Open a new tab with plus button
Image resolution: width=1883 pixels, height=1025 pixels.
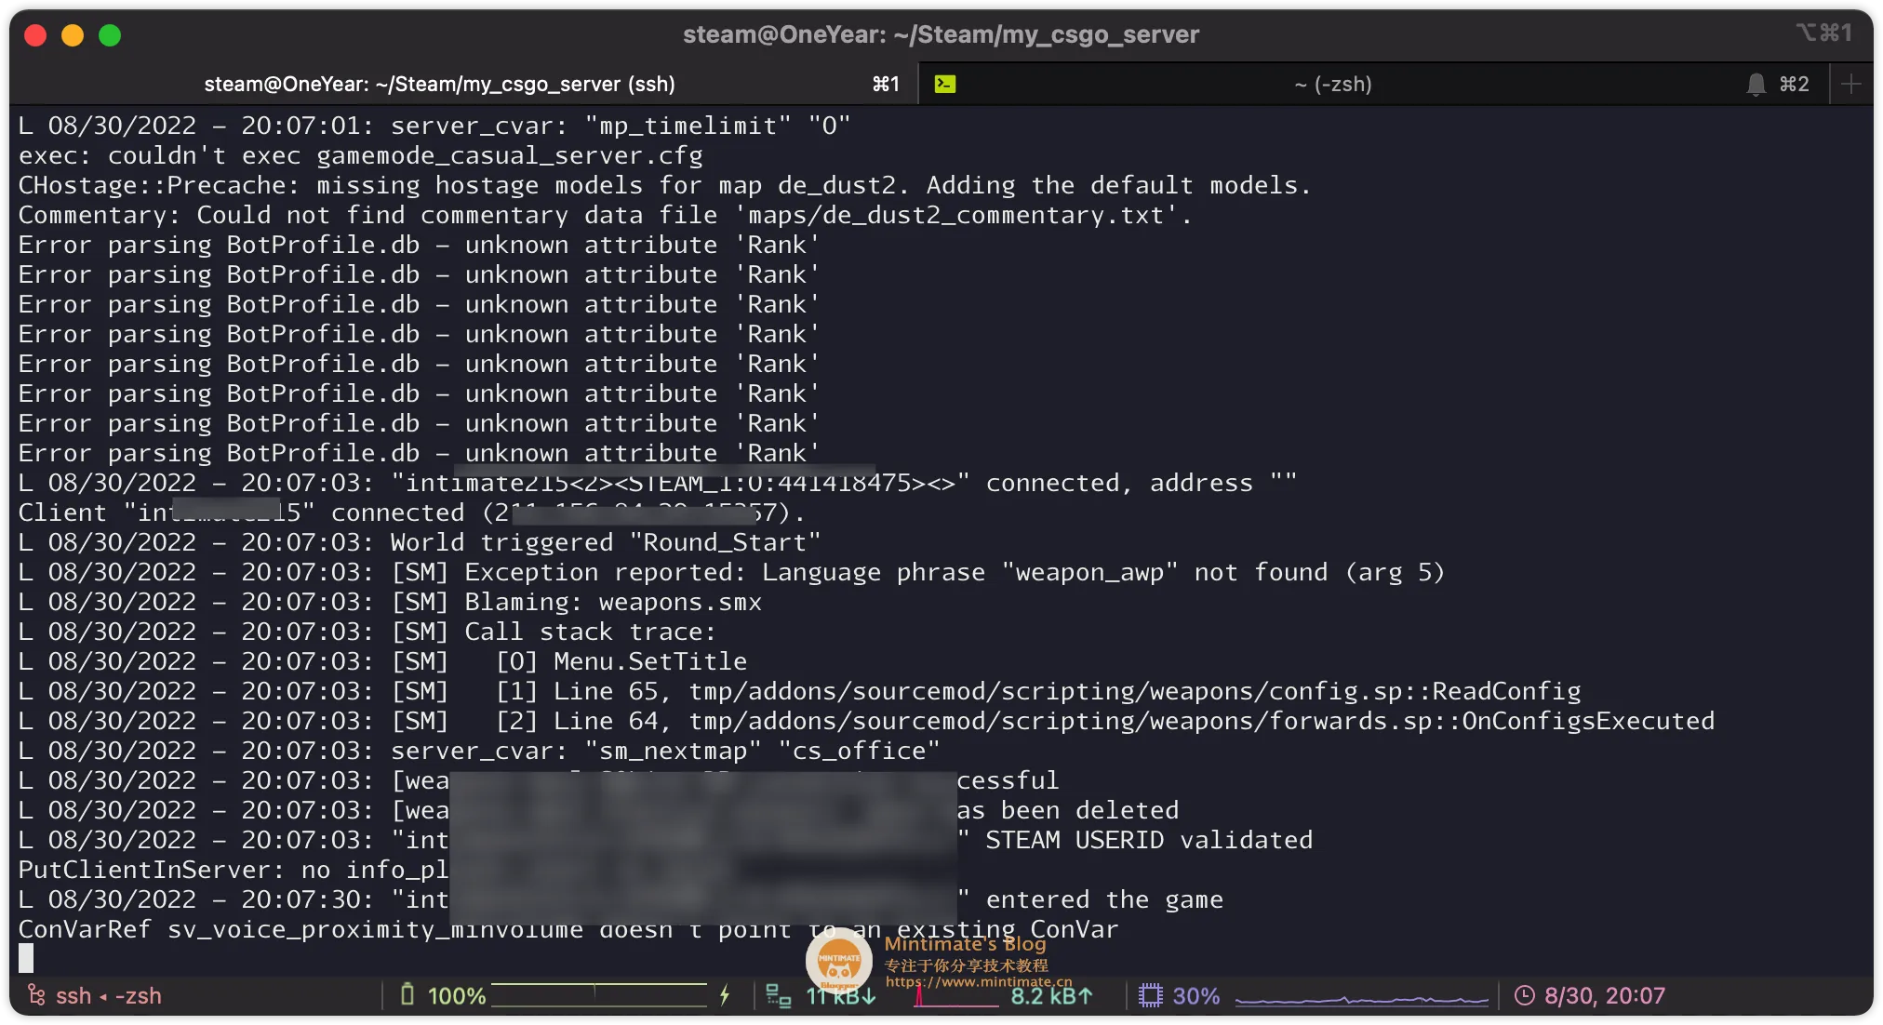tap(1851, 84)
